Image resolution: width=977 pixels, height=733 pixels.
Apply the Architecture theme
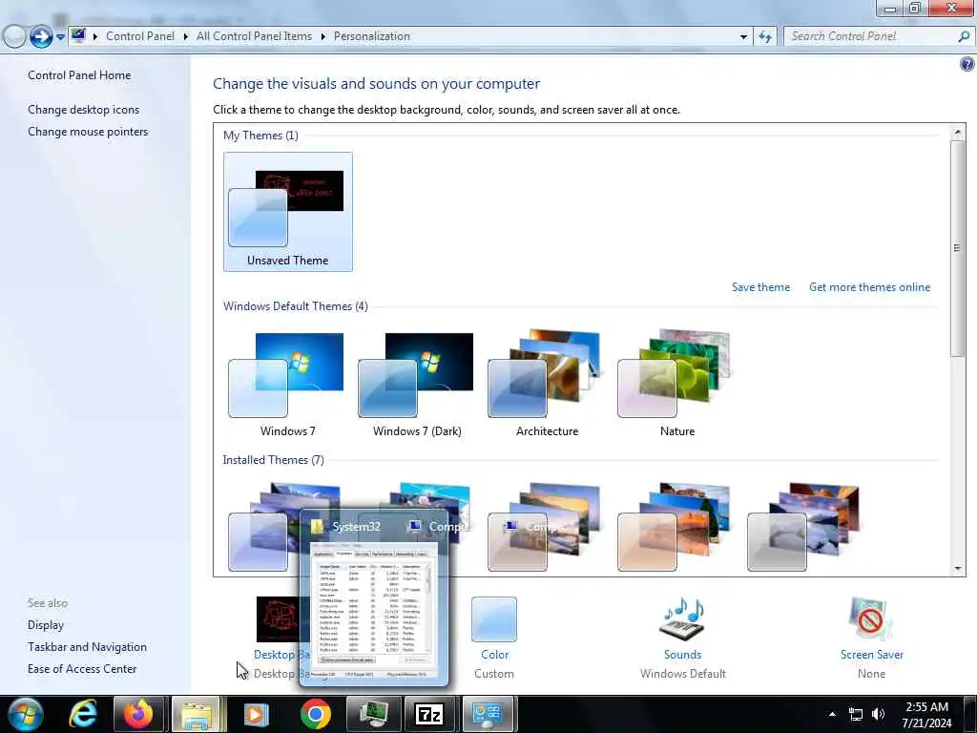pos(547,385)
